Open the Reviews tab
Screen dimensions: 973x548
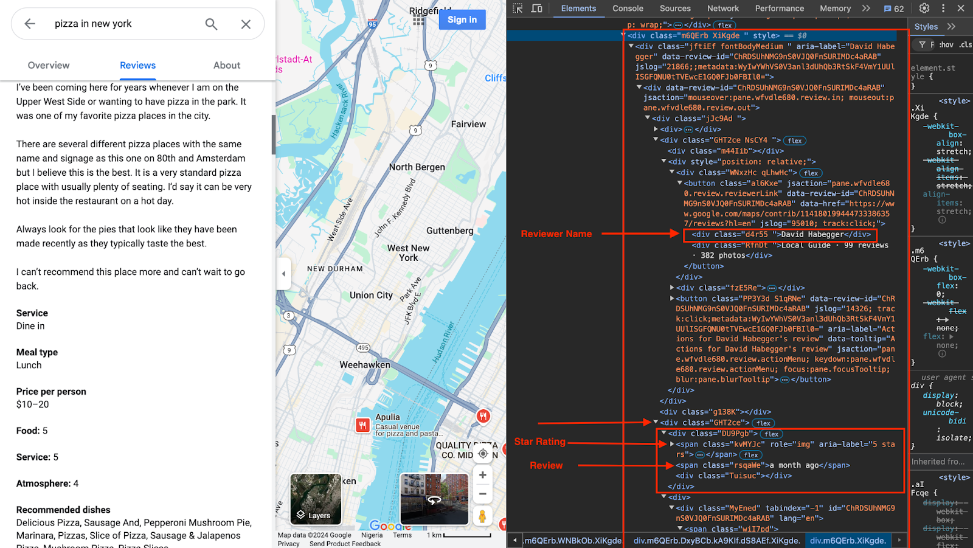[x=137, y=66]
